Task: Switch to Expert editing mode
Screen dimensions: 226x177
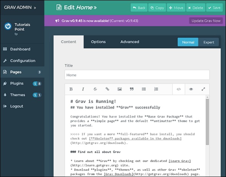Action: (x=209, y=42)
